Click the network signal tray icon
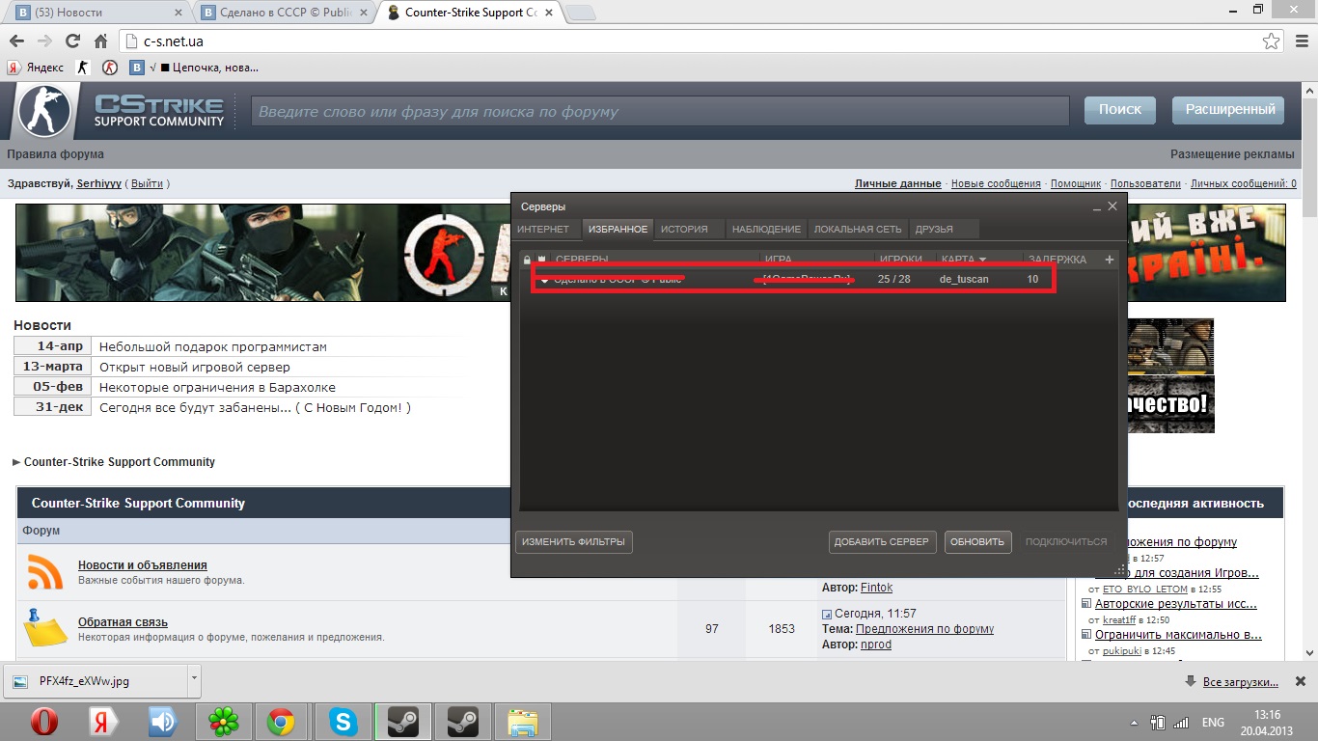 [x=1181, y=722]
